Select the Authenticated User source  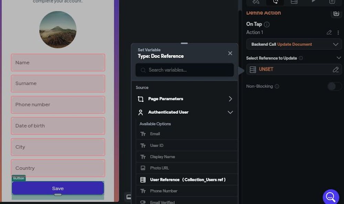point(185,112)
